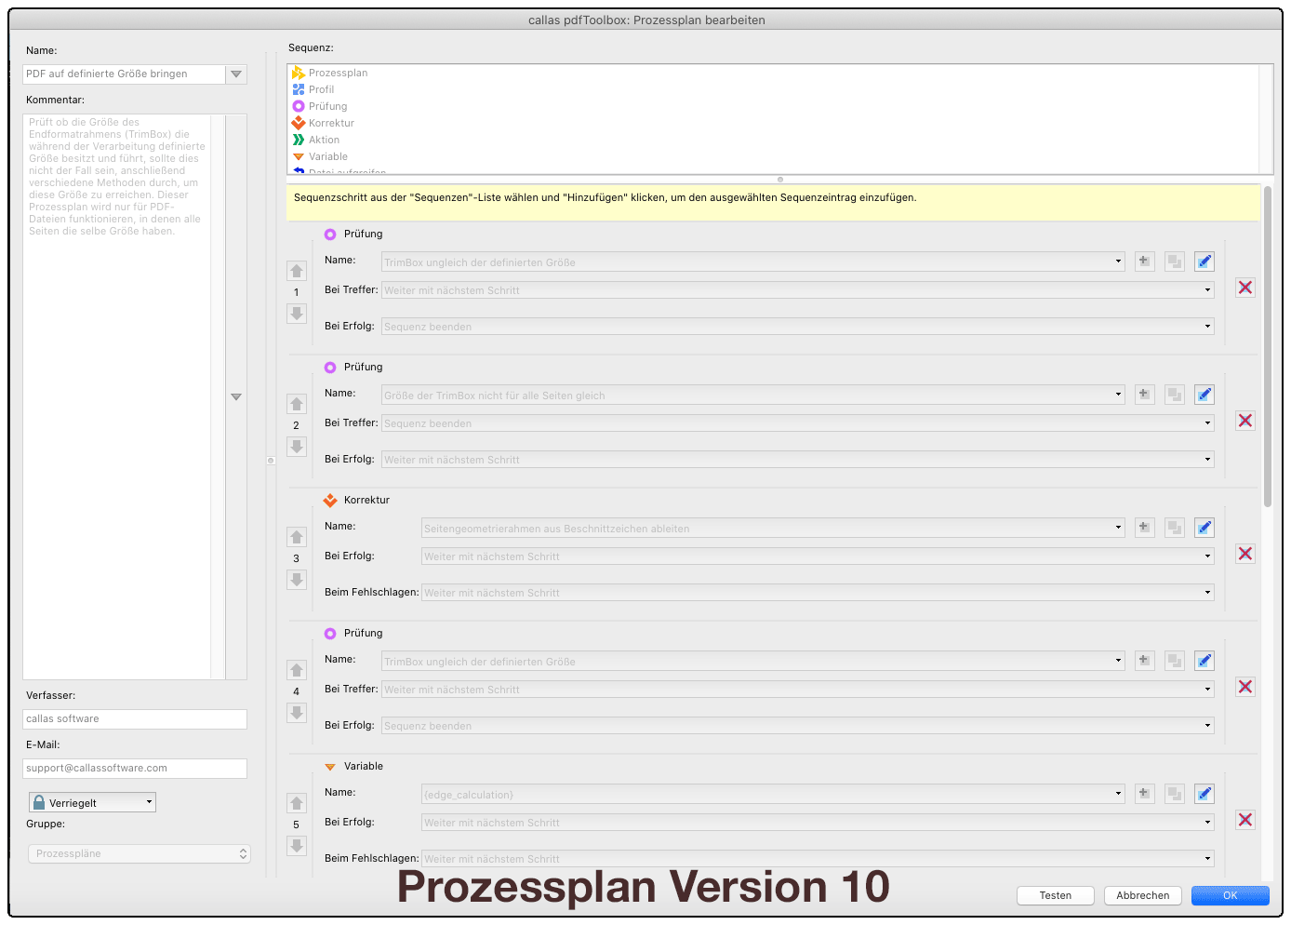Open the Verriegelt lock dropdown
The width and height of the screenshot is (1291, 925).
91,801
